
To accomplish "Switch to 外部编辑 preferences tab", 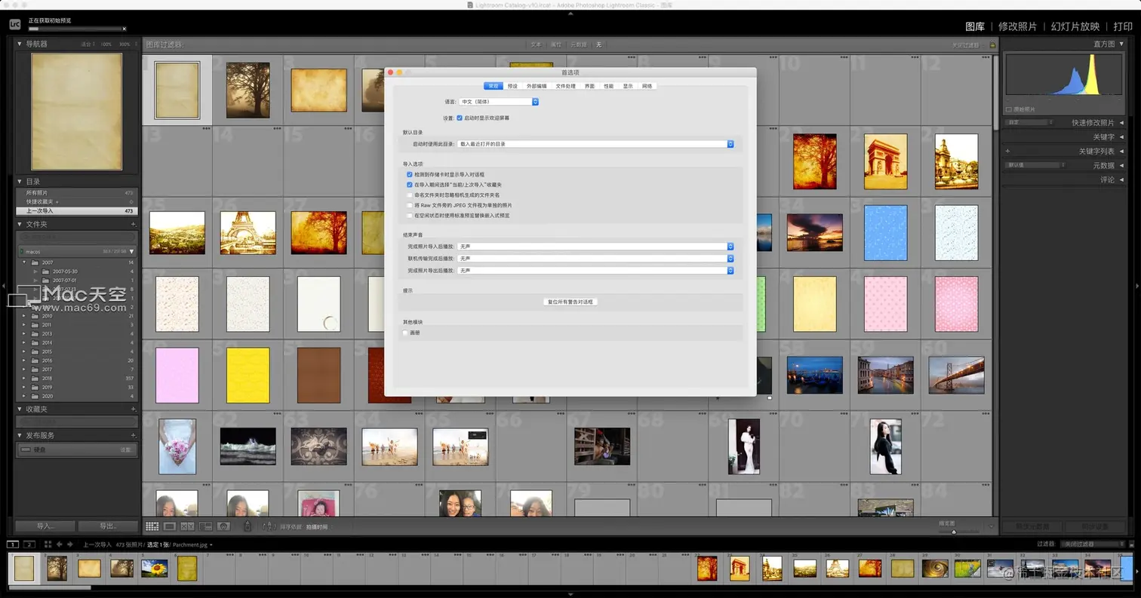I will [537, 86].
